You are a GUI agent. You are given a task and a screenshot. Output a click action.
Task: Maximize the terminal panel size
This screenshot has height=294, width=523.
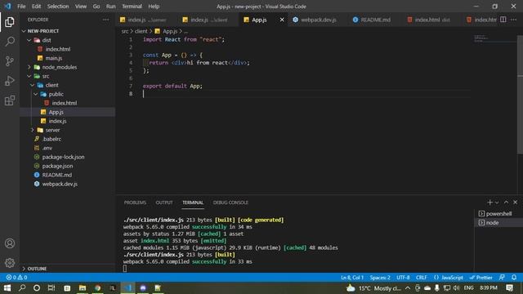(506, 203)
